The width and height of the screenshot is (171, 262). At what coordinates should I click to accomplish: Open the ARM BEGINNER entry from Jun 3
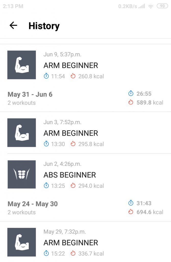(x=85, y=133)
